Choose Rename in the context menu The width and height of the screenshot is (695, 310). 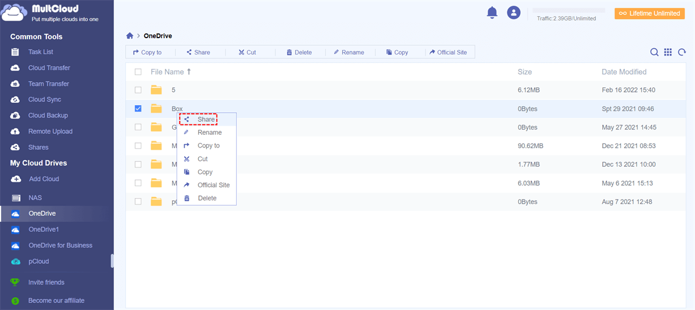(x=206, y=132)
